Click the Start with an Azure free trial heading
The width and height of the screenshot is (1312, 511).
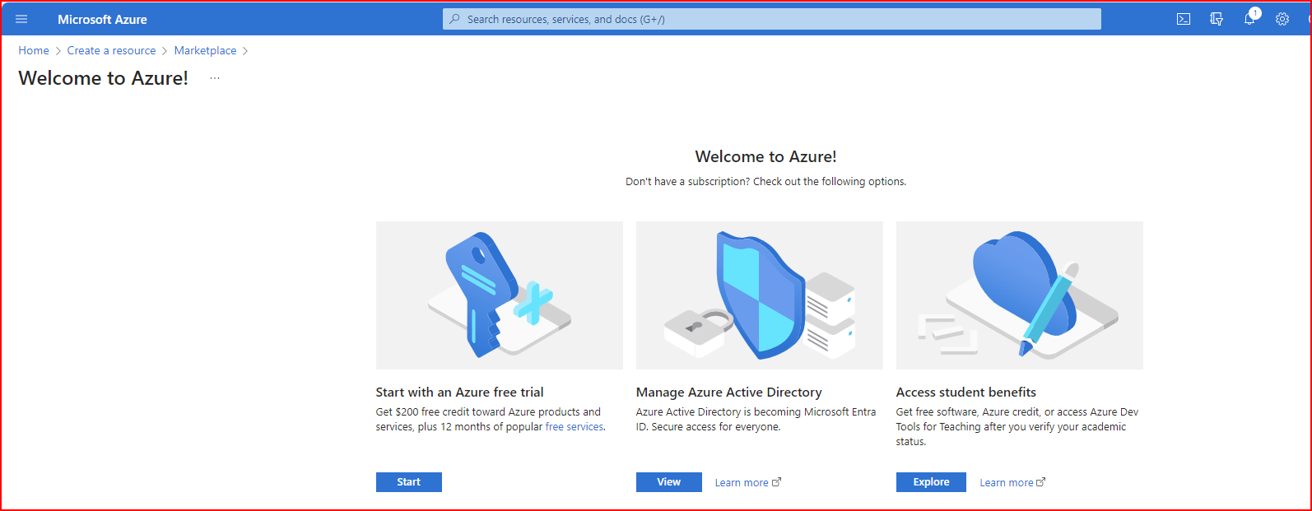tap(459, 393)
